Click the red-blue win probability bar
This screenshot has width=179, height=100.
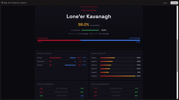(x=89, y=40)
